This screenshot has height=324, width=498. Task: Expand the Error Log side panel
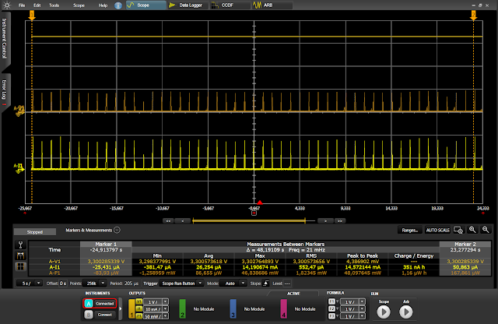(x=5, y=91)
